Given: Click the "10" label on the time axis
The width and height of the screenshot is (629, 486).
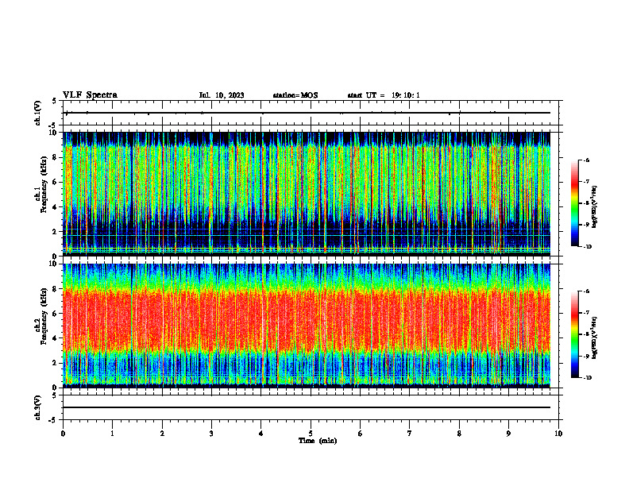Looking at the screenshot, I should [558, 434].
